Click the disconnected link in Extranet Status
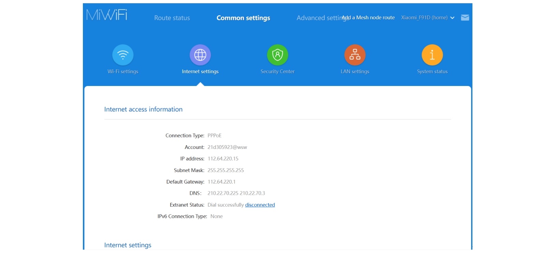The width and height of the screenshot is (556, 253). click(260, 205)
